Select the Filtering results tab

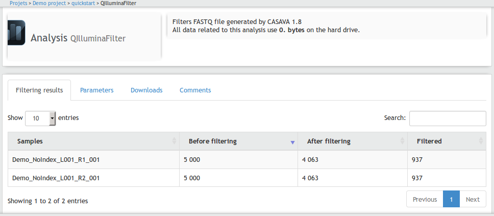(39, 90)
